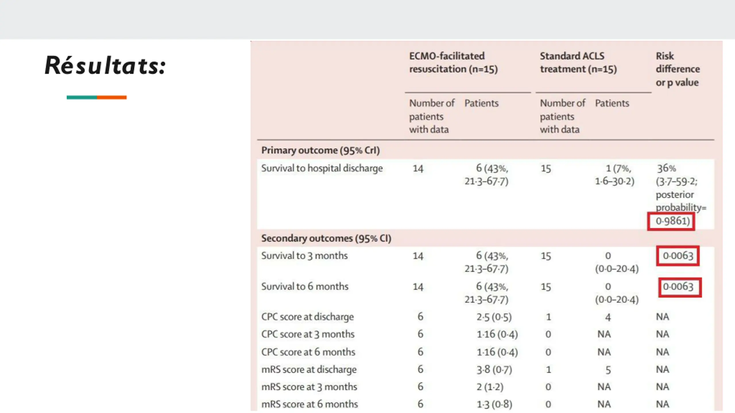Click the Résultats: slide title
Image resolution: width=735 pixels, height=413 pixels.
click(105, 65)
